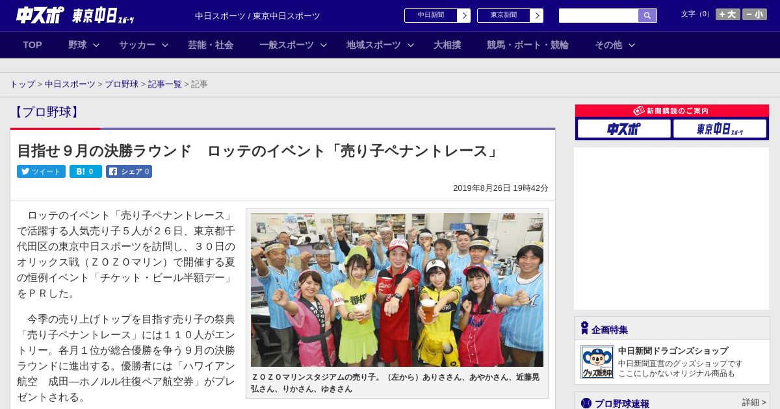Click the magnifier search button
The width and height of the screenshot is (780, 409).
tap(647, 16)
